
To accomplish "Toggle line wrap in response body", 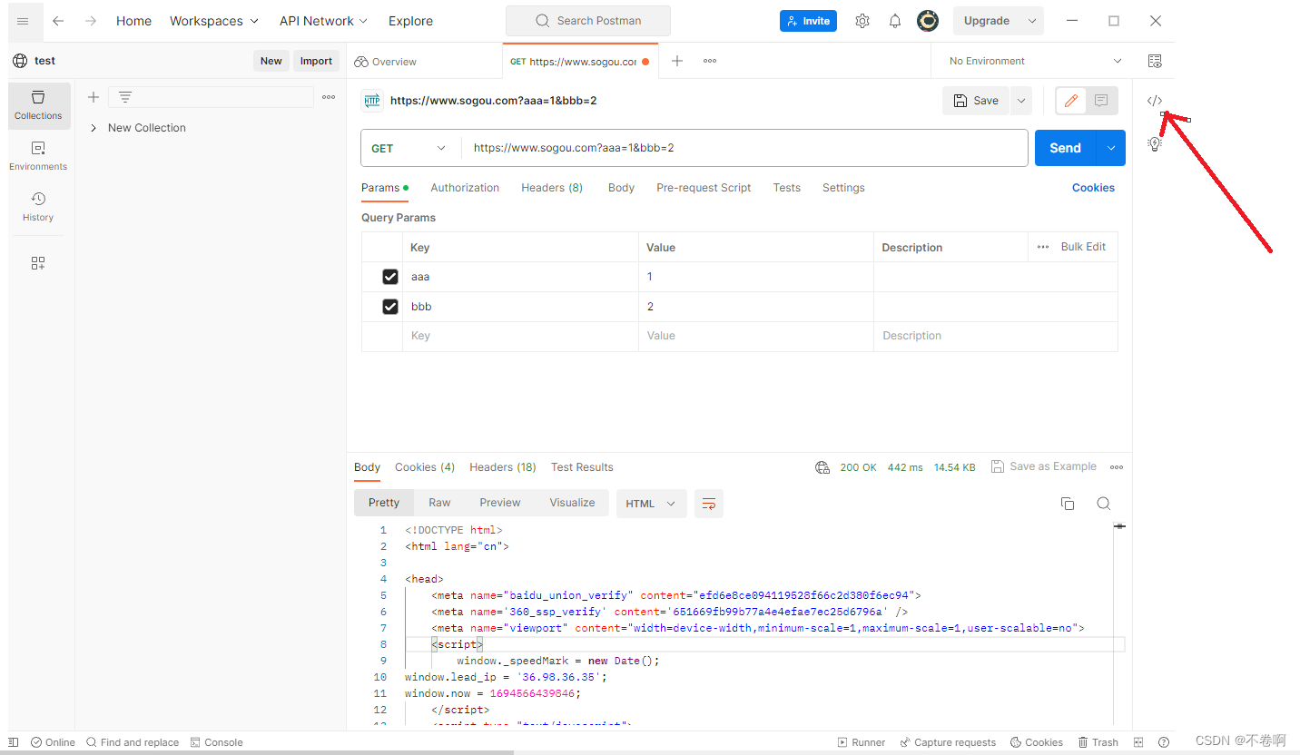I will coord(709,504).
